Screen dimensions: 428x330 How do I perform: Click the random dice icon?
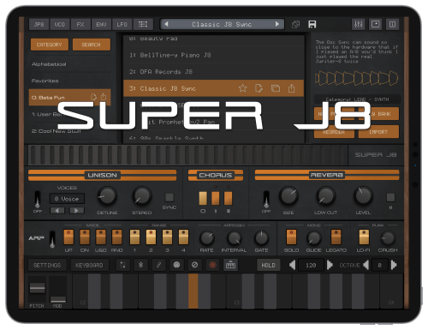pyautogui.click(x=295, y=24)
